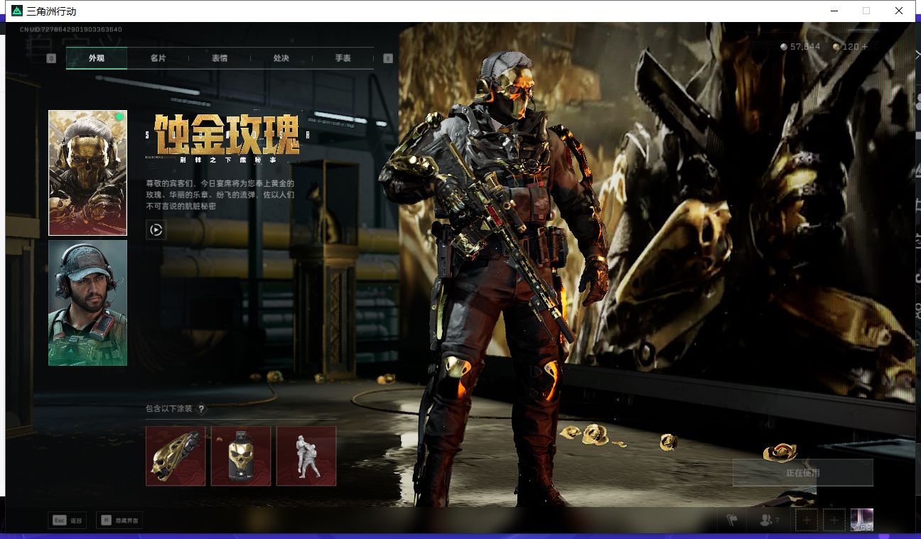Click the H 隐藏界面 button
Screen dimensions: 921x539
tap(119, 521)
